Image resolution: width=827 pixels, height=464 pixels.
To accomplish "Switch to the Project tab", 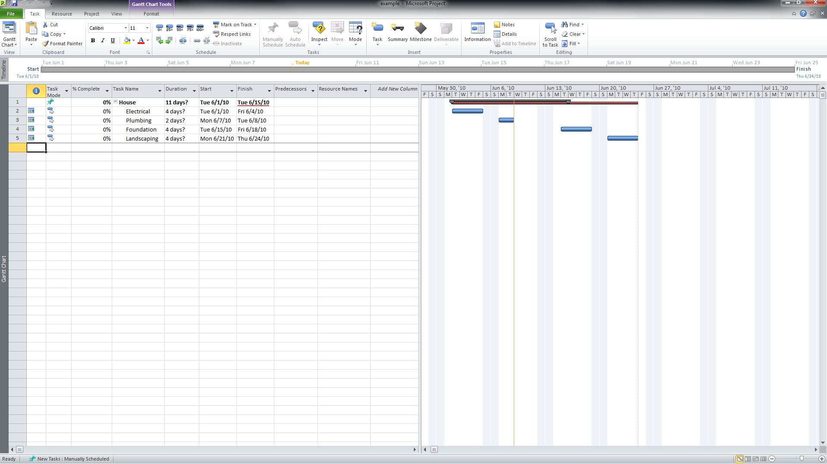I will (91, 14).
